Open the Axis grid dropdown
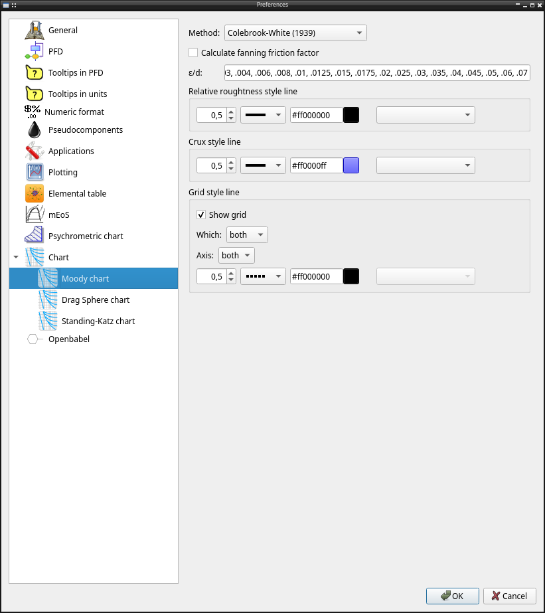The width and height of the screenshot is (545, 613). coord(236,255)
